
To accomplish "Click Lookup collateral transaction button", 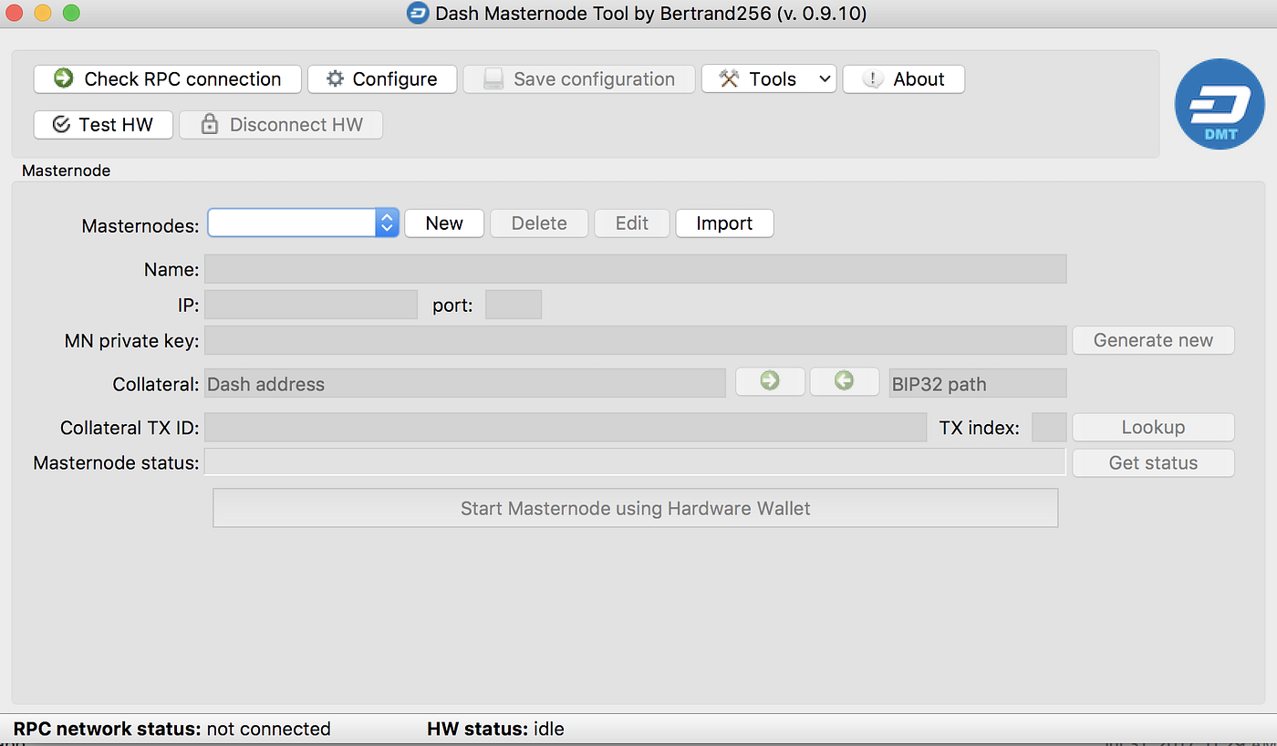I will tap(1153, 427).
